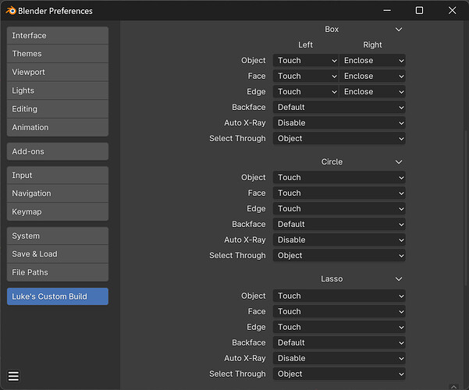Screen dimensions: 469x390
Task: Open the hamburger preferences menu
Action: pos(13,376)
